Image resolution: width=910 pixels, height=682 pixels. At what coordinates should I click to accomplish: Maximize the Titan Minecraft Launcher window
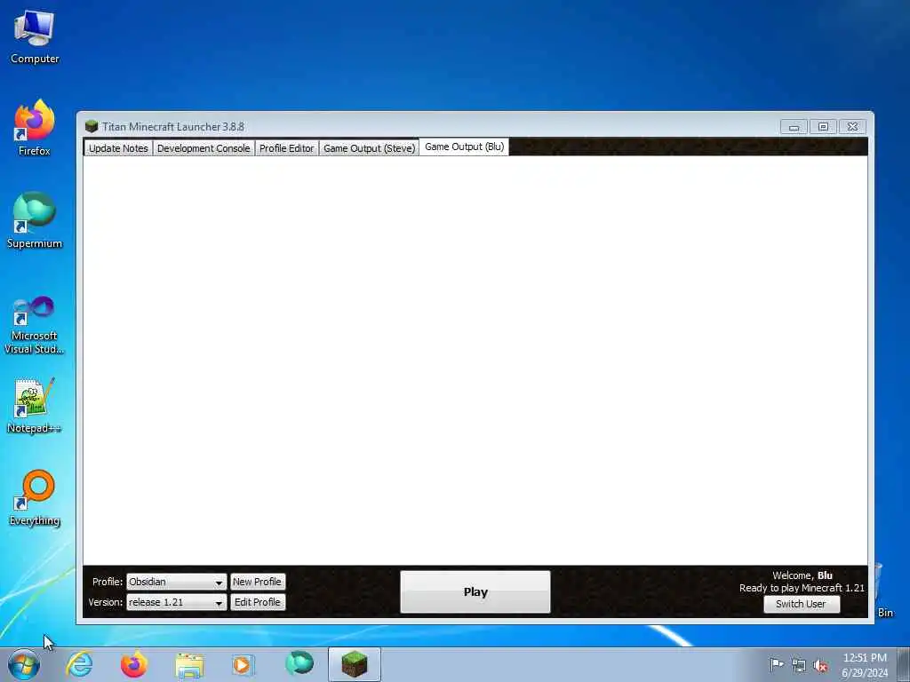click(x=823, y=127)
